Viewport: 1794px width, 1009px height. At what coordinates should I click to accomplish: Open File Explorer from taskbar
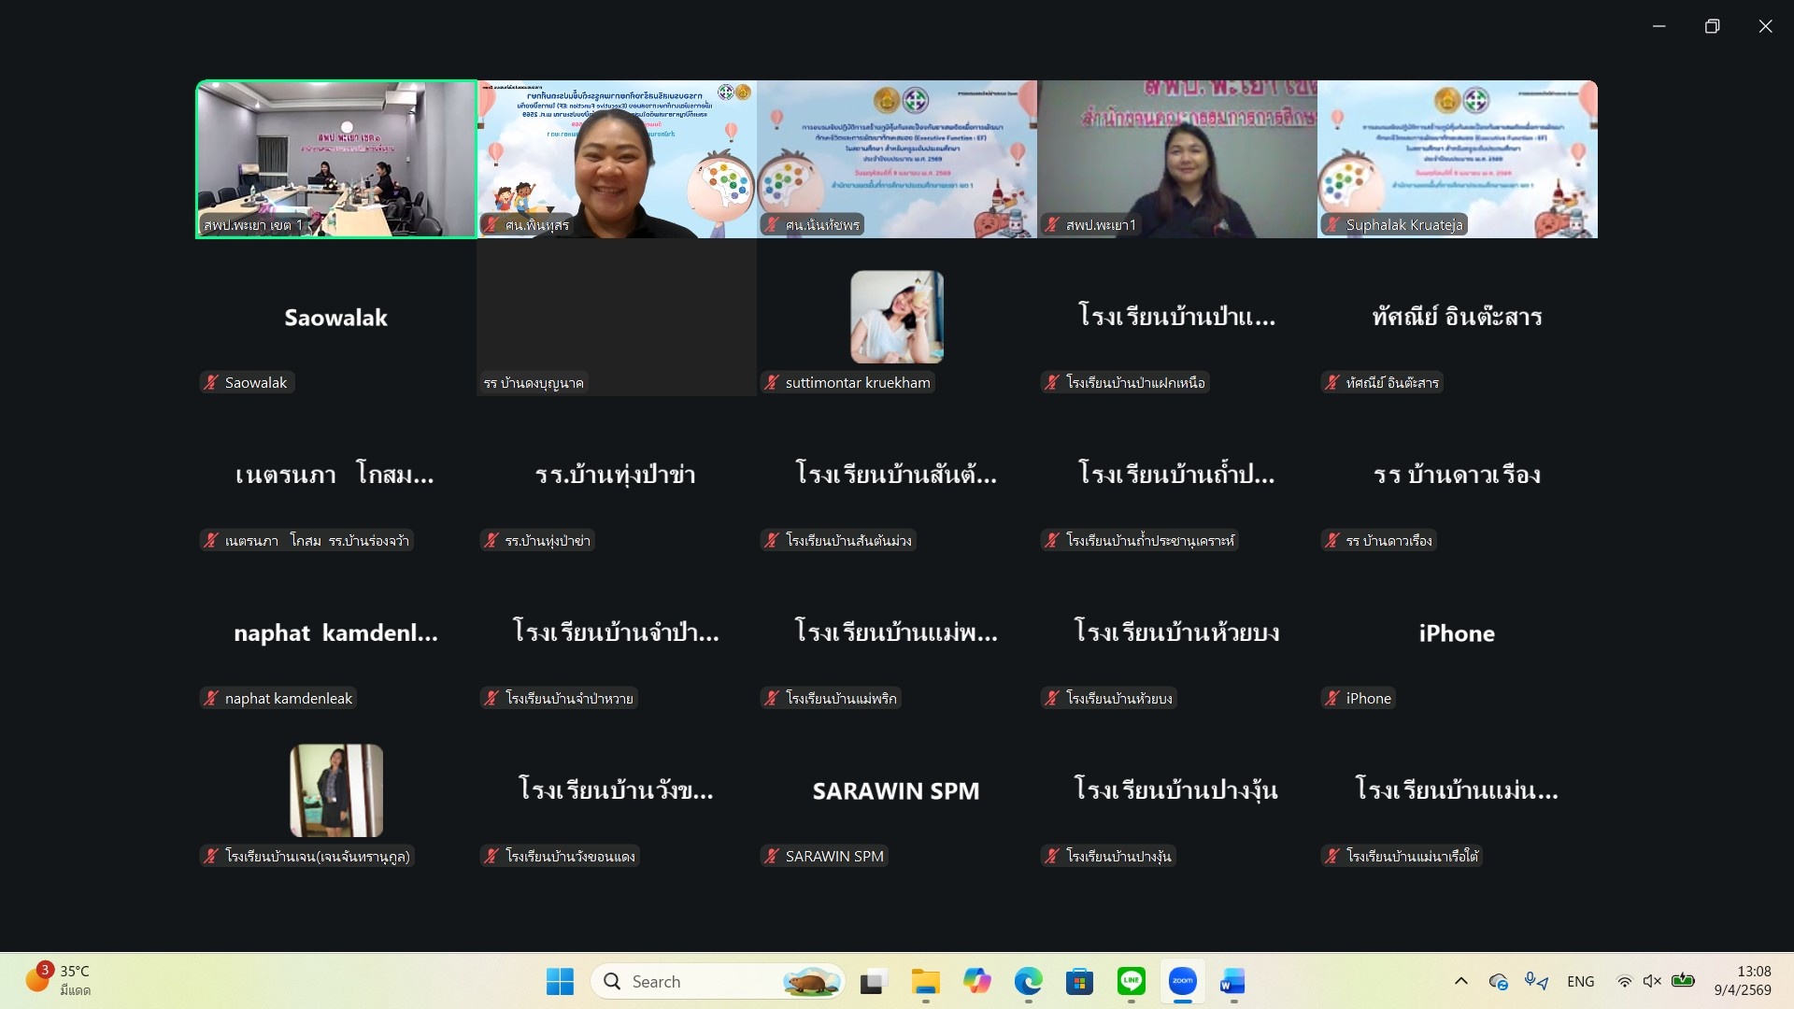[x=925, y=981]
